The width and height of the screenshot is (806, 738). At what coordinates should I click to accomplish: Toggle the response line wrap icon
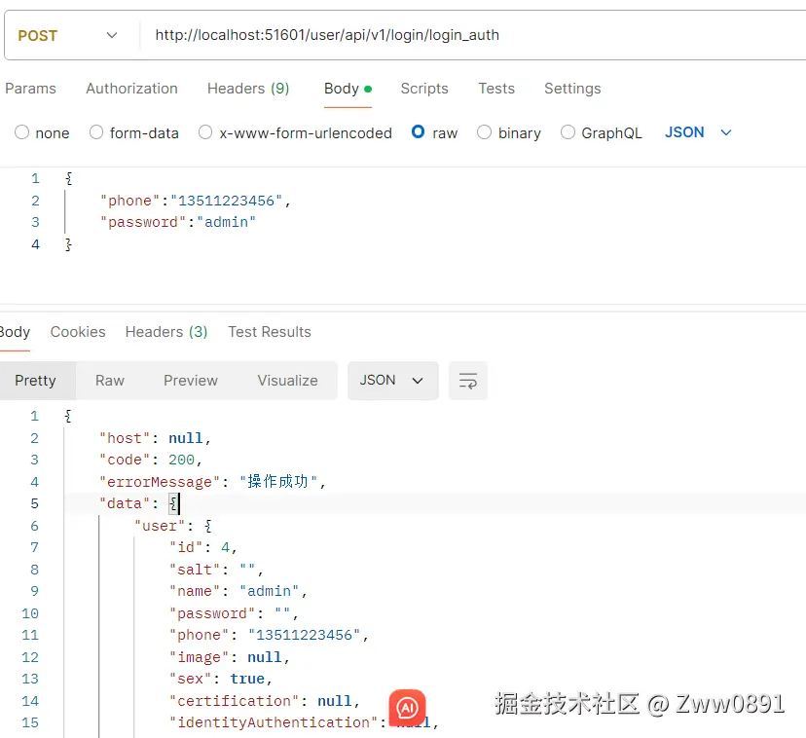coord(468,381)
